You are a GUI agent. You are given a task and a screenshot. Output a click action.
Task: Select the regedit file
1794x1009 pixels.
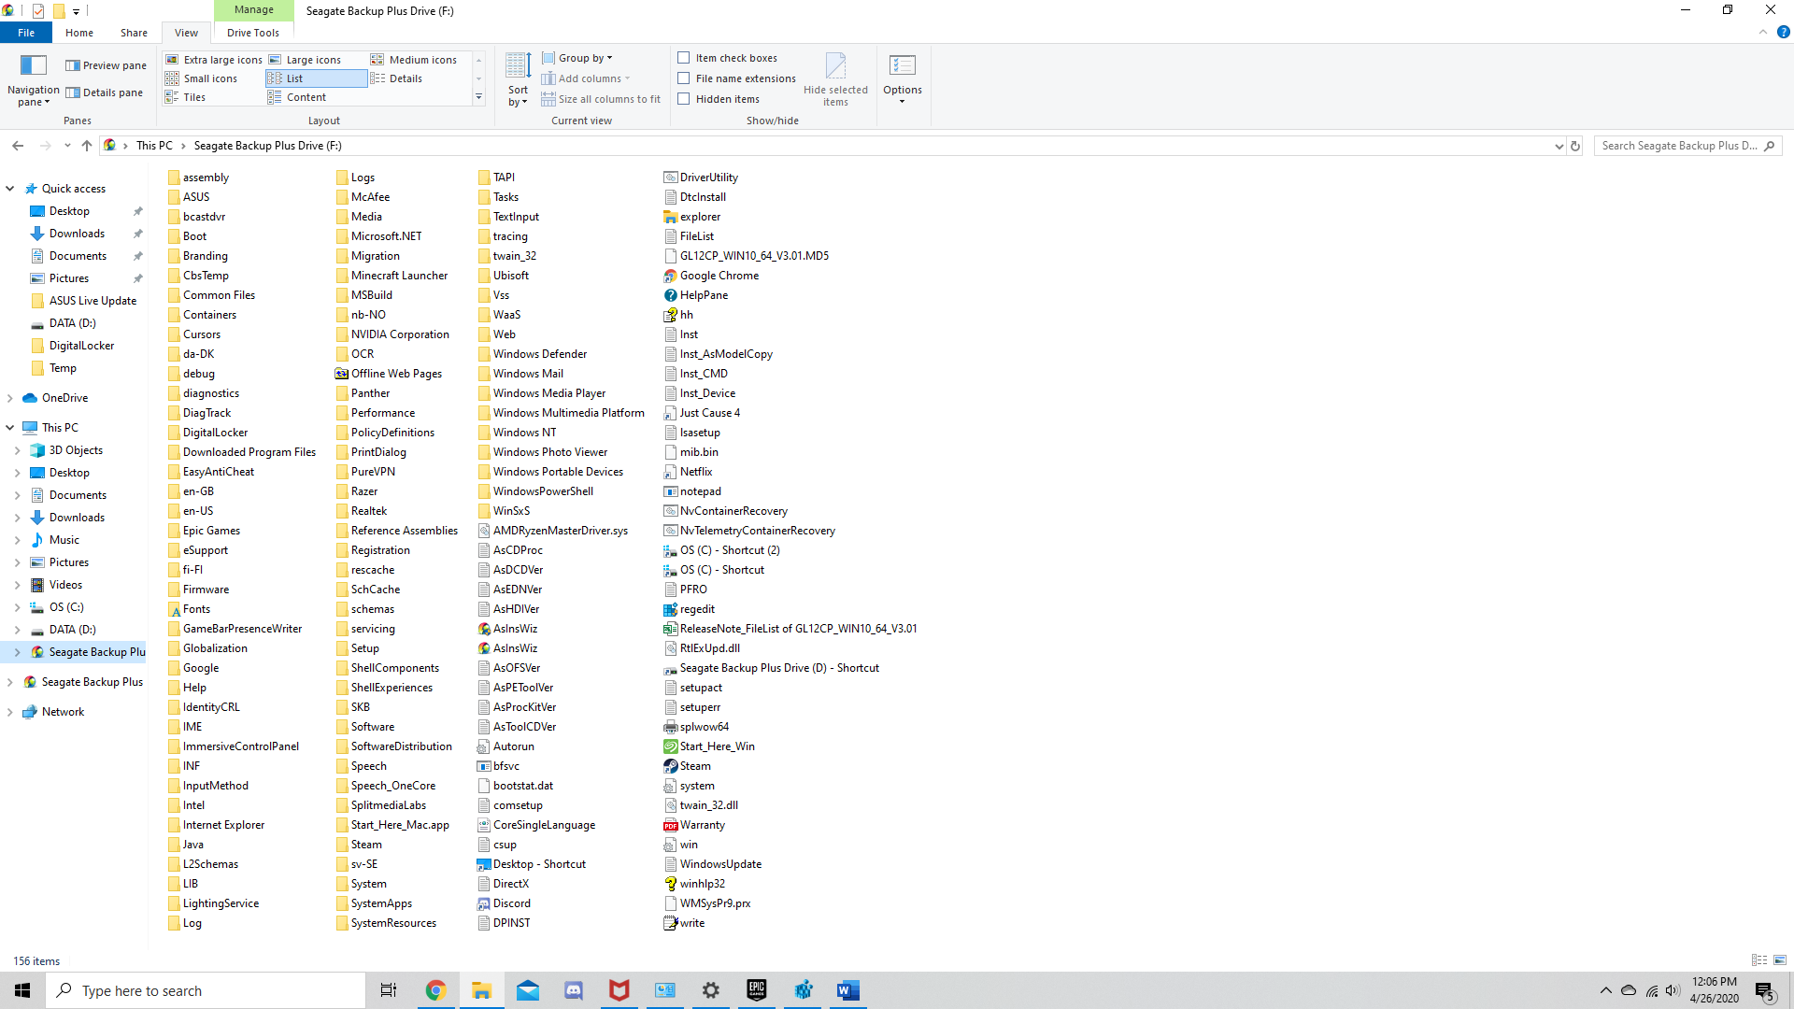(689, 609)
